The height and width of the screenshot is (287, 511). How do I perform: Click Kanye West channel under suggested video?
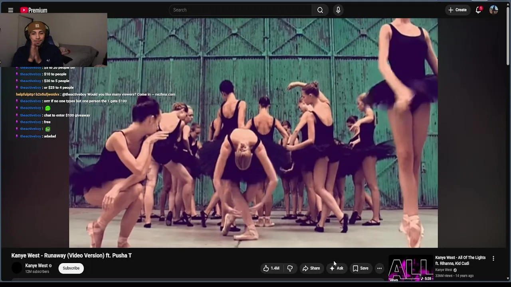click(x=444, y=270)
